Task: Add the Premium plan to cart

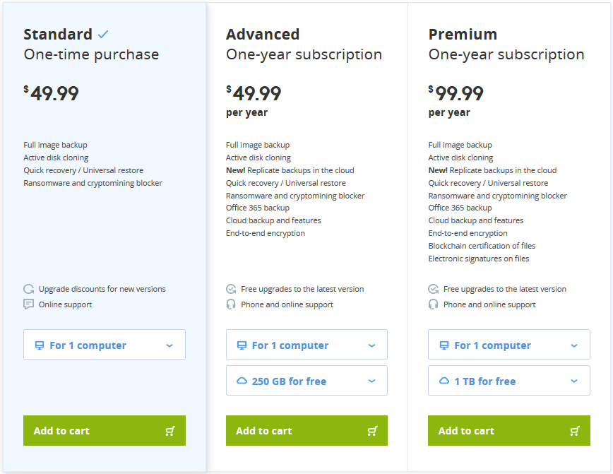Action: pos(509,431)
